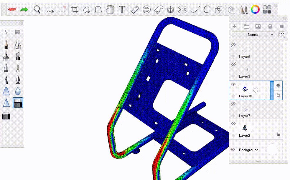Select the Pencil brush
The height and width of the screenshot is (180, 290).
pos(6,44)
